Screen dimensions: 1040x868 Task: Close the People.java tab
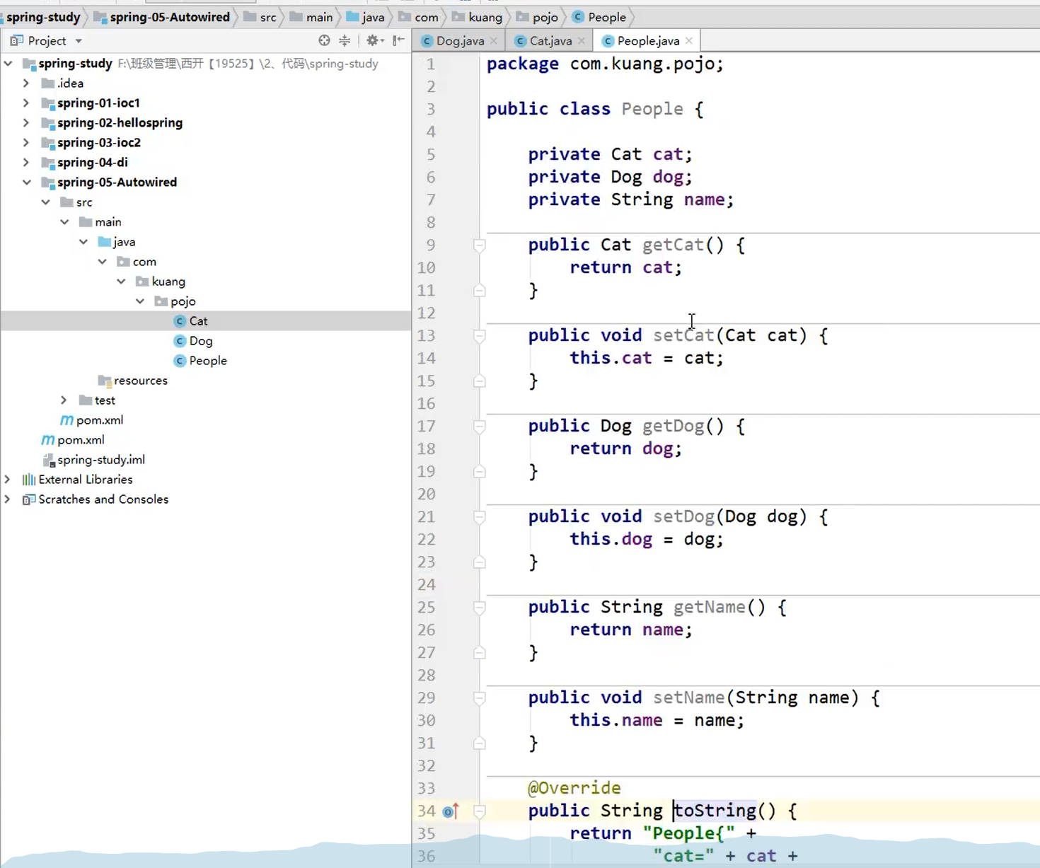[689, 41]
